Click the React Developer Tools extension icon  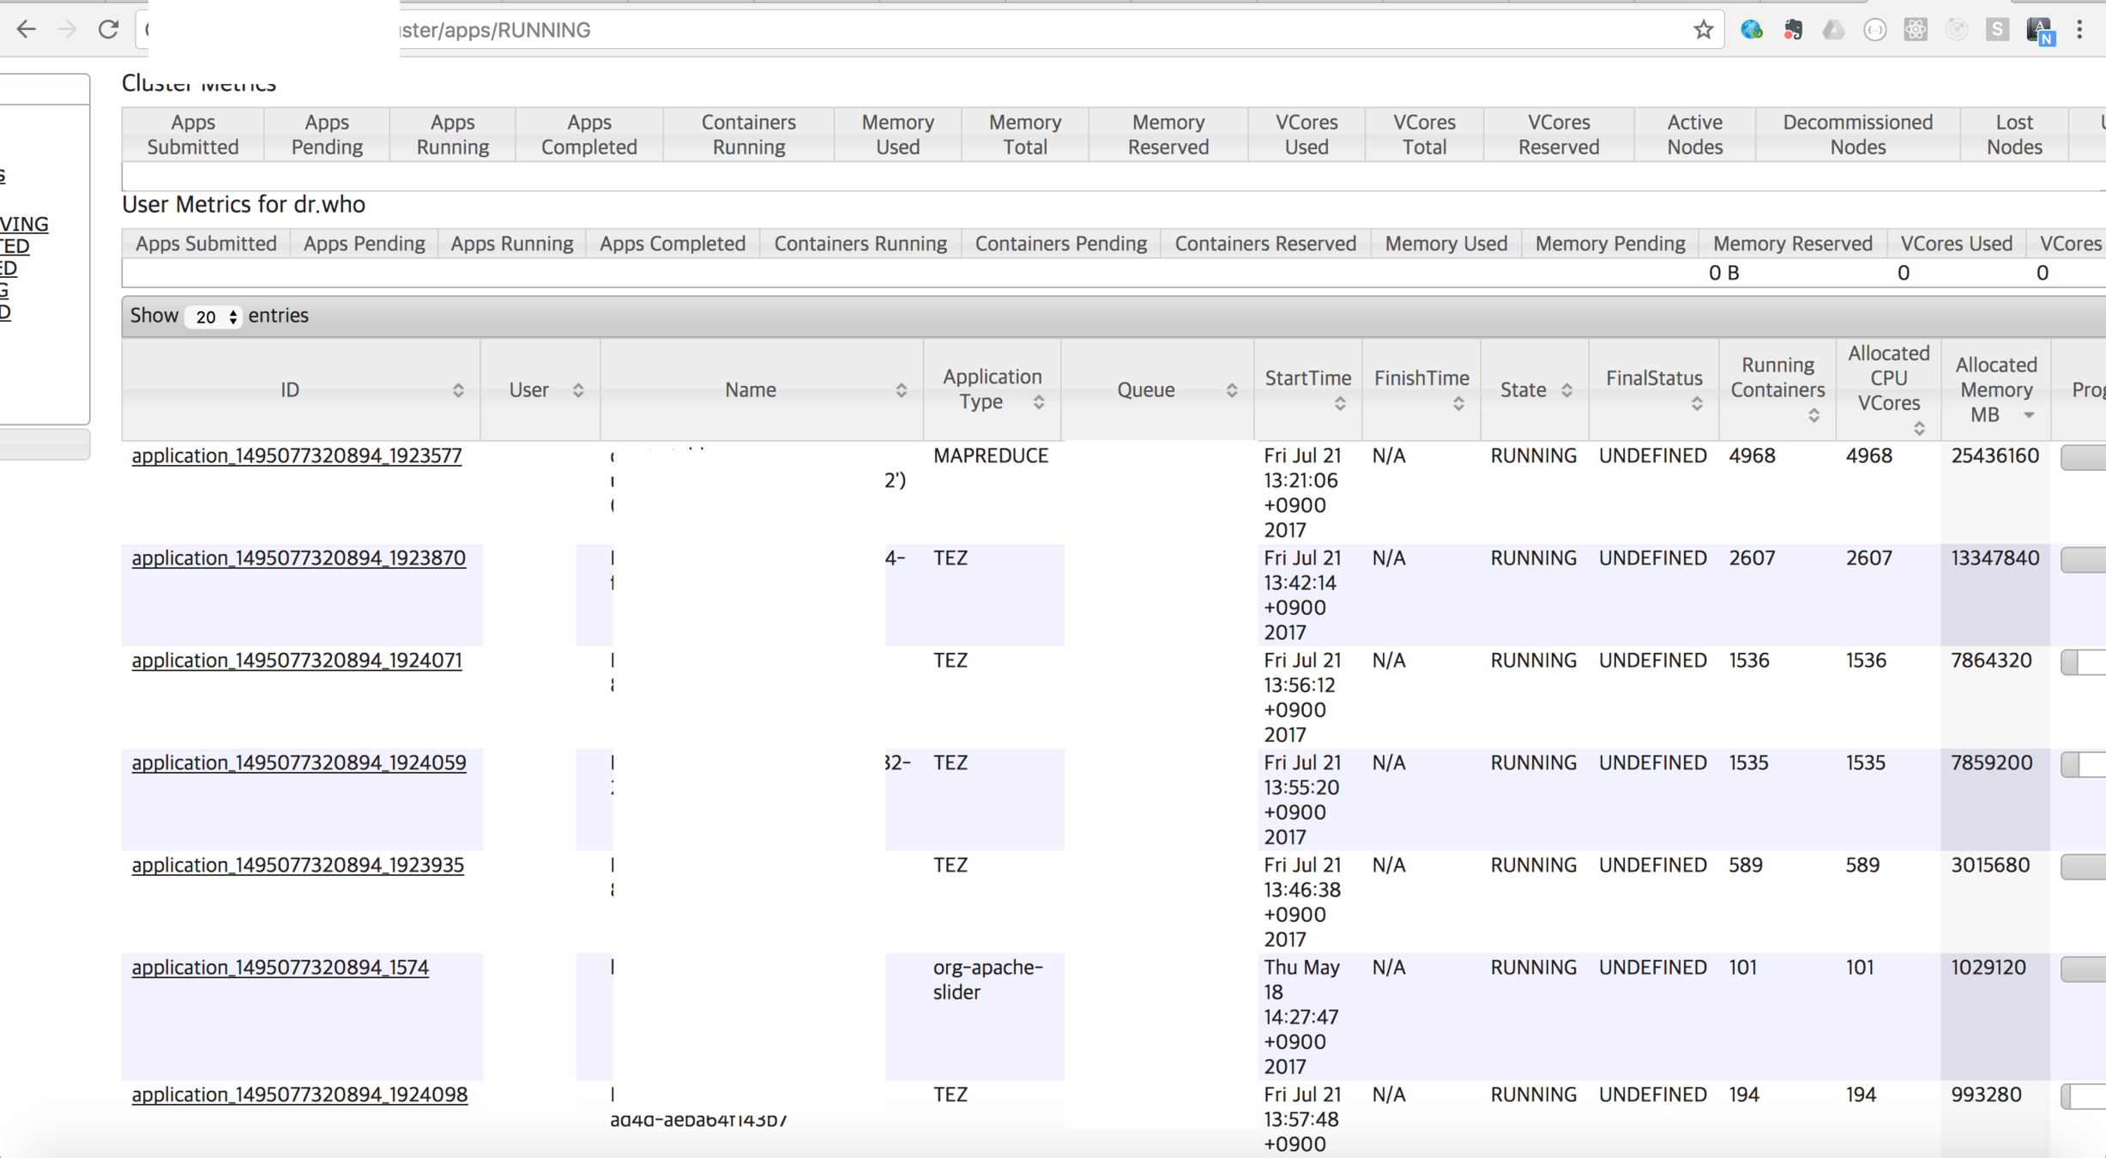pyautogui.click(x=1916, y=30)
